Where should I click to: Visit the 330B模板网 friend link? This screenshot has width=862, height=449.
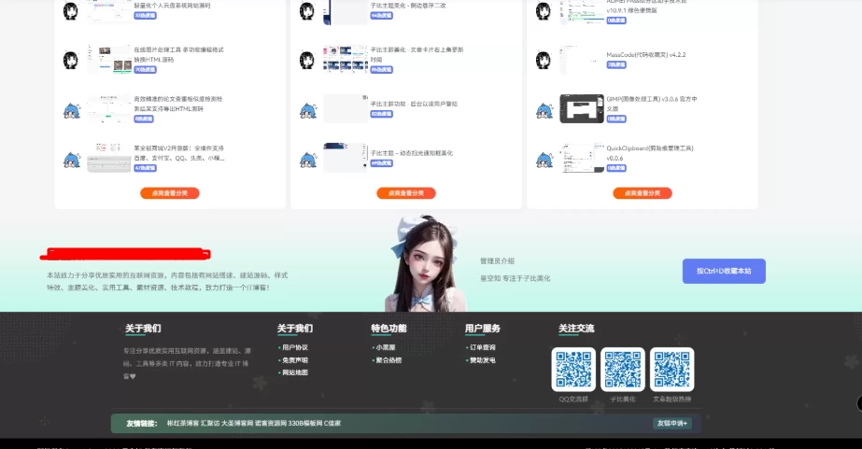pos(305,423)
